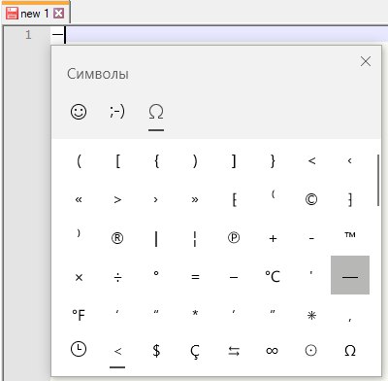Insert the right bracket with quill ⁆
The width and height of the screenshot is (388, 381).
tap(350, 199)
